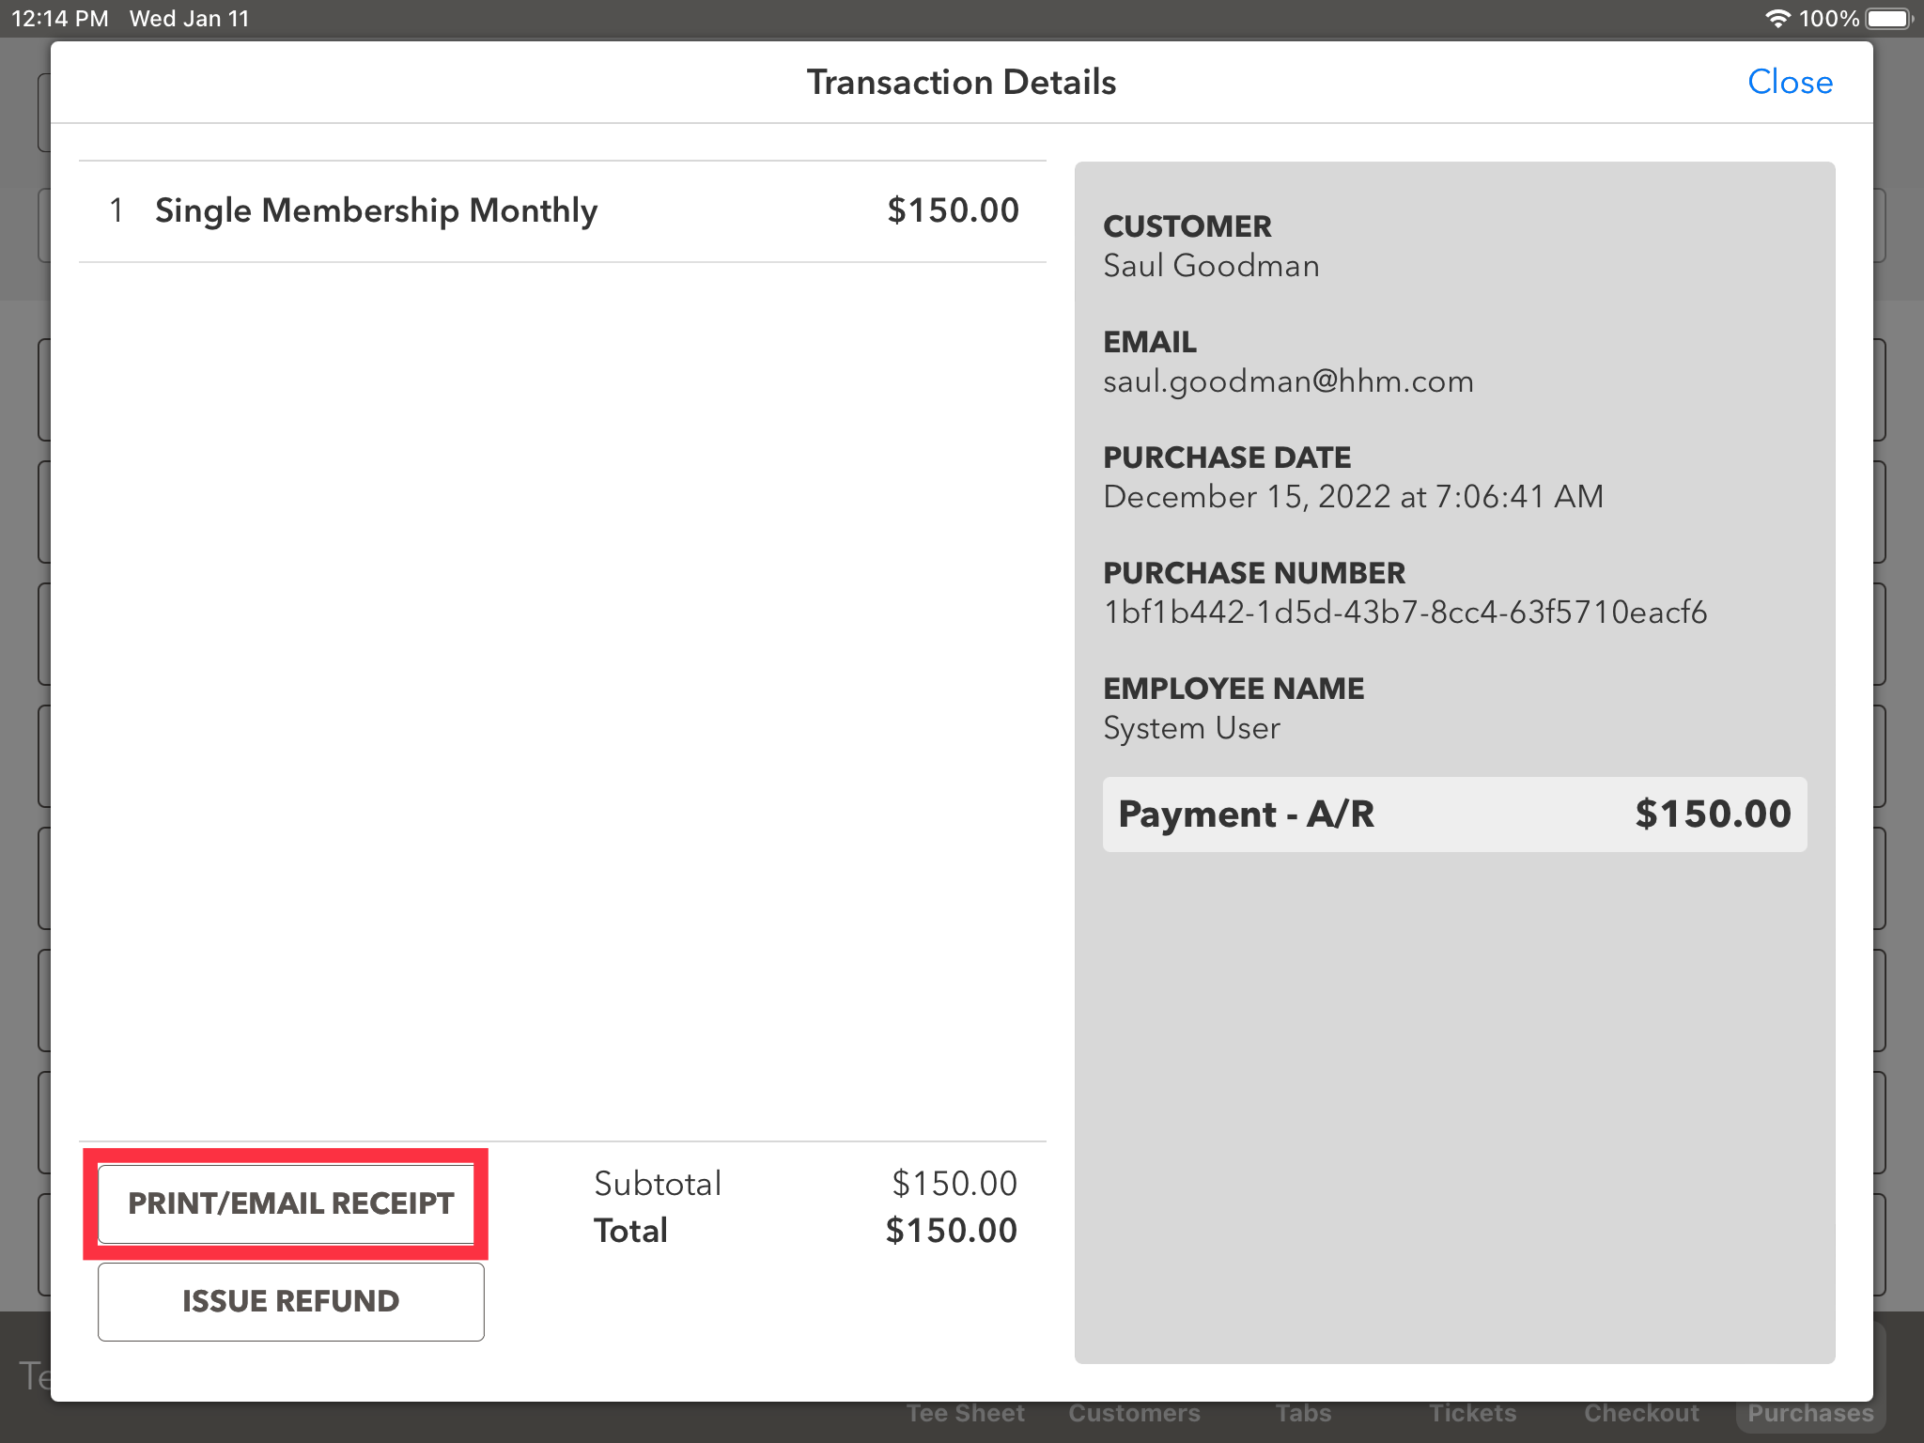The image size is (1924, 1443).
Task: Click the customer name Saul Goodman
Action: (x=1211, y=266)
